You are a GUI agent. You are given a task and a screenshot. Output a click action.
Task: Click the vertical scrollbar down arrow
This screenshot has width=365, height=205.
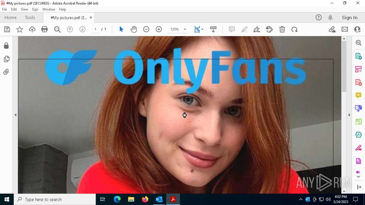click(344, 191)
